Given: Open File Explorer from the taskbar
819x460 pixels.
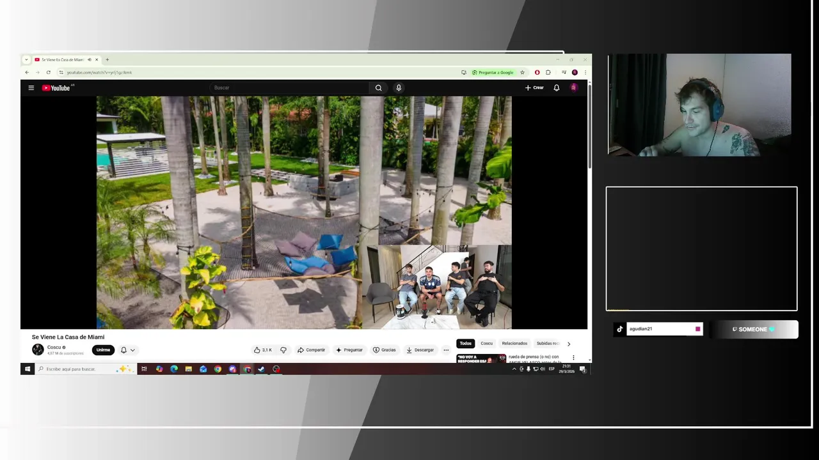Looking at the screenshot, I should (188, 369).
